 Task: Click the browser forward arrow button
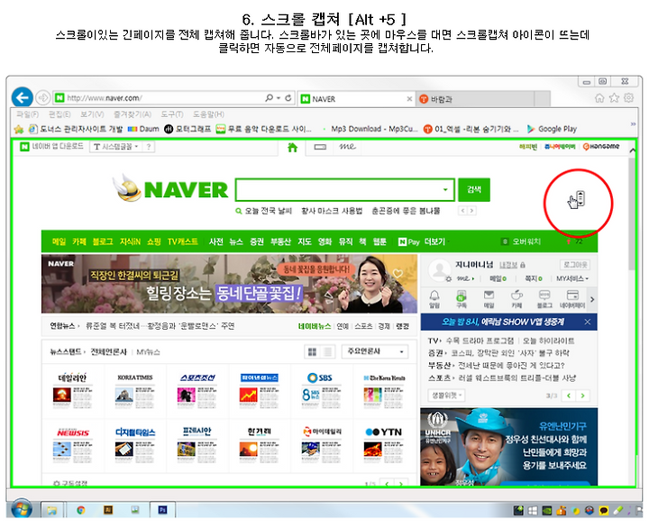point(42,98)
